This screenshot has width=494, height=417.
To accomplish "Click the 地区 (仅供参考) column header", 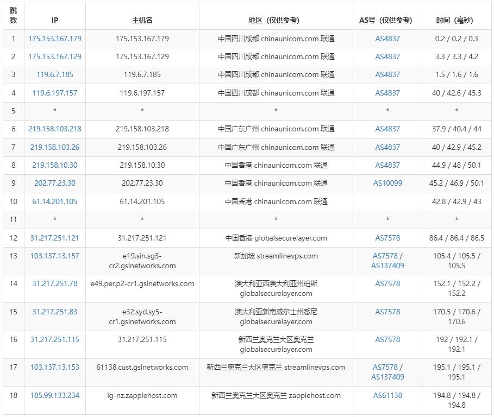I will 274,20.
